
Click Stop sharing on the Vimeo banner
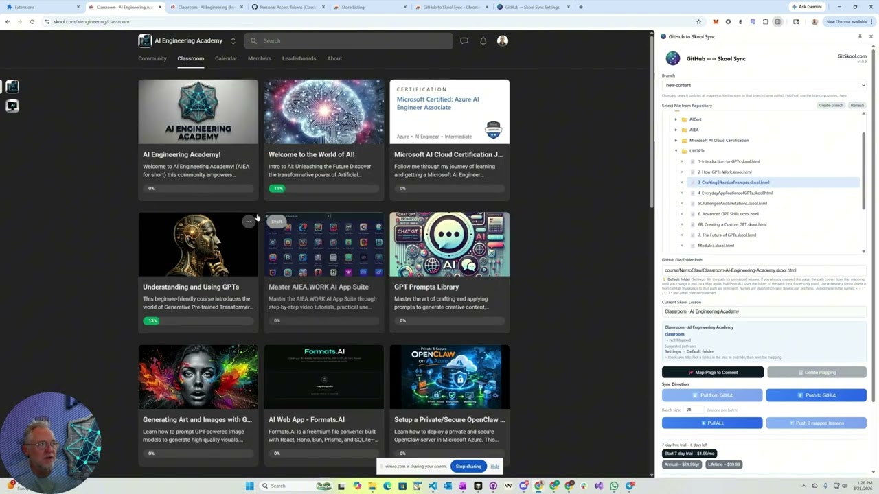tap(468, 467)
